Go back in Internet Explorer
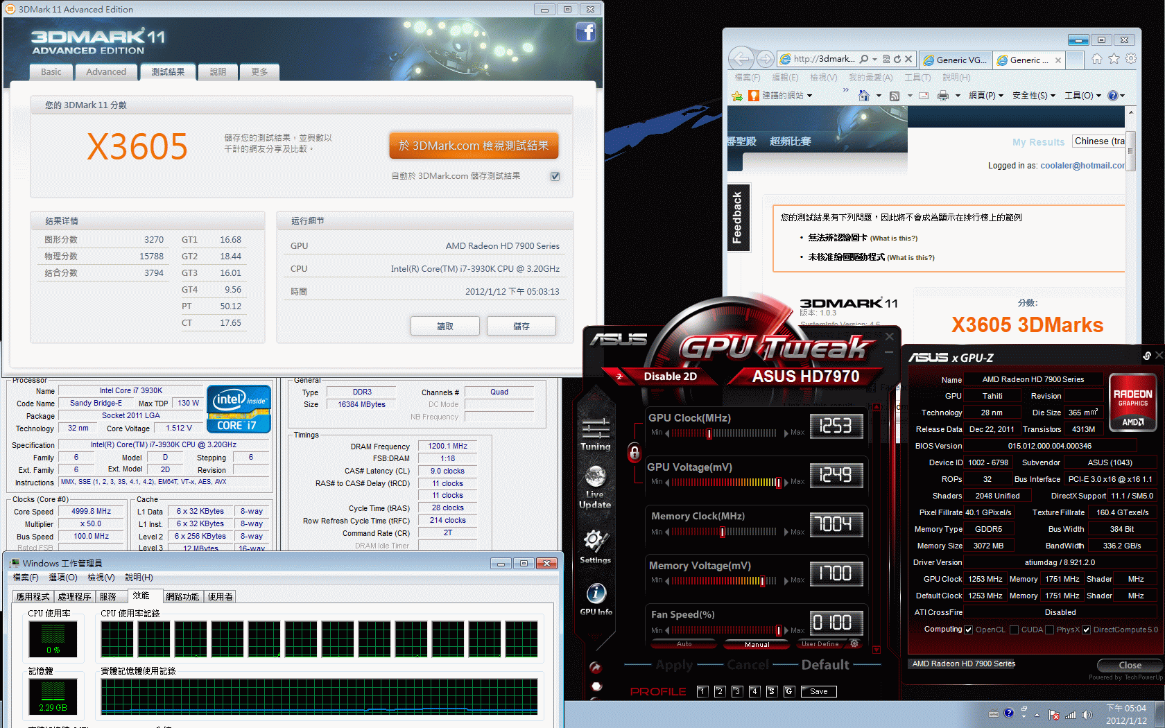This screenshot has height=728, width=1165. click(741, 59)
